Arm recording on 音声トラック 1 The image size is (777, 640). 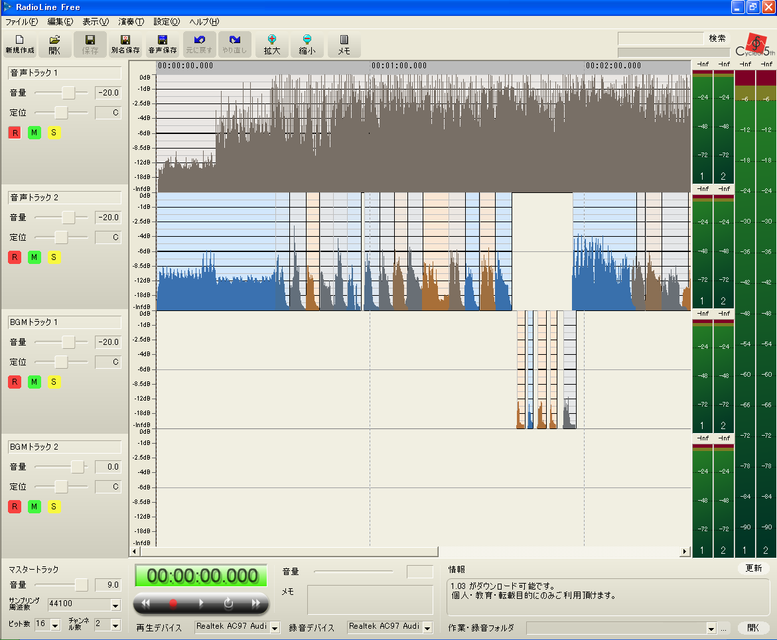pyautogui.click(x=15, y=133)
